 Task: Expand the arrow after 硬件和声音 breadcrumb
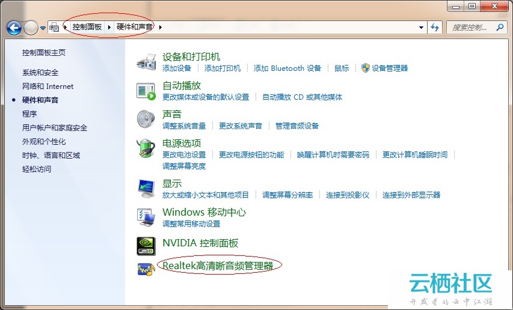(160, 27)
